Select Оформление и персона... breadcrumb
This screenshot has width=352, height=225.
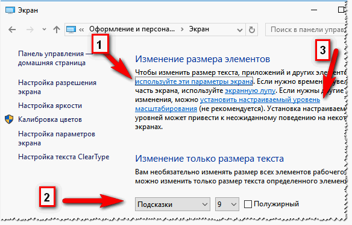coord(132,29)
